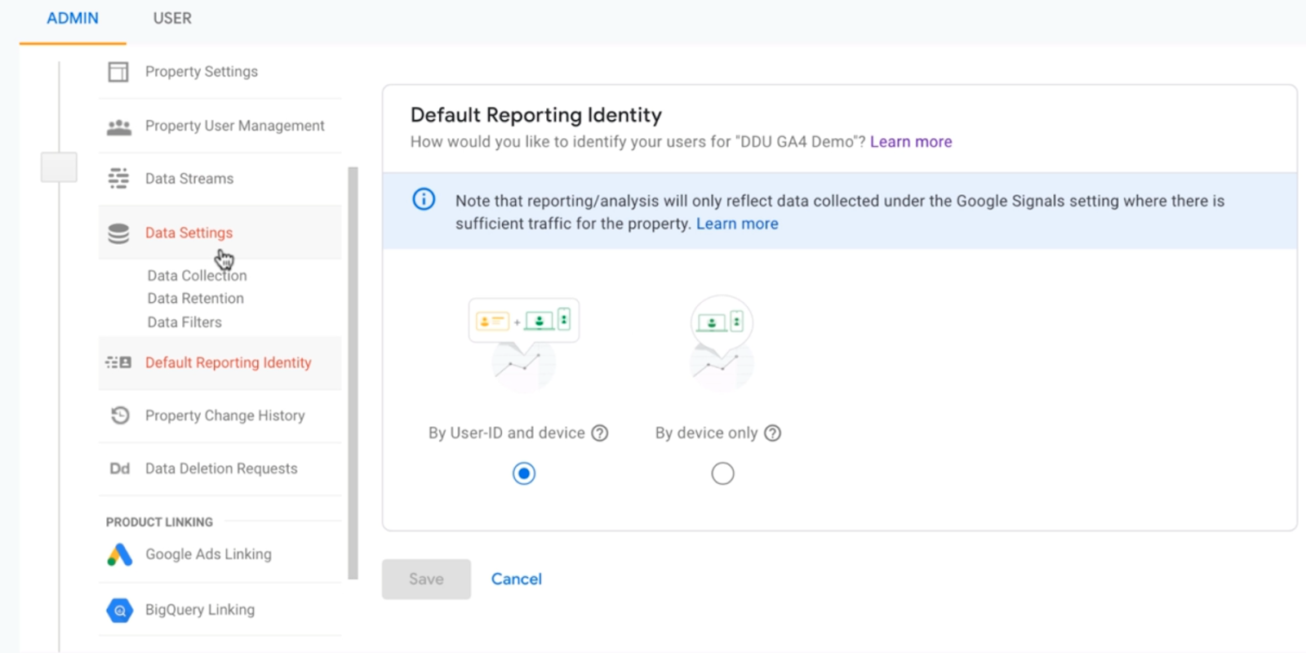Click the admin menu vertical scrollbar
The height and width of the screenshot is (653, 1306).
coord(353,373)
